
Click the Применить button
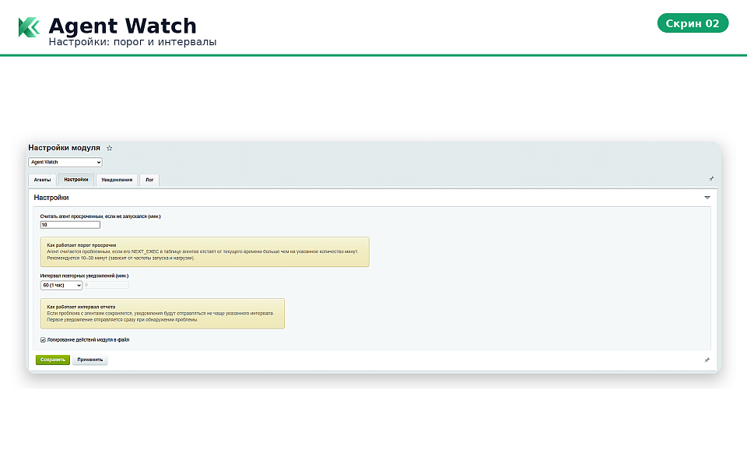pyautogui.click(x=90, y=360)
